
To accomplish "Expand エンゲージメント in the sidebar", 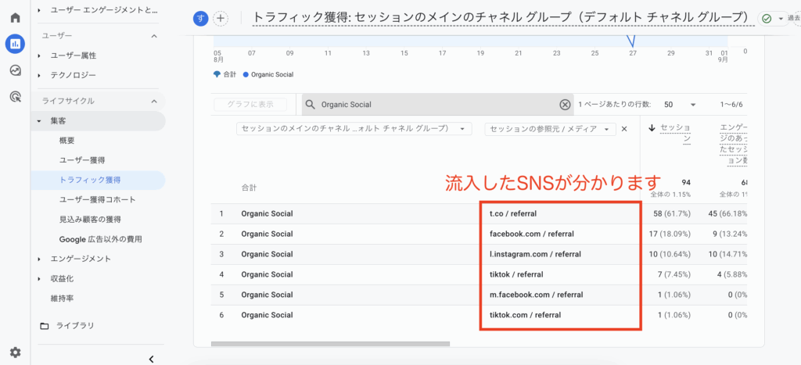I will [39, 259].
